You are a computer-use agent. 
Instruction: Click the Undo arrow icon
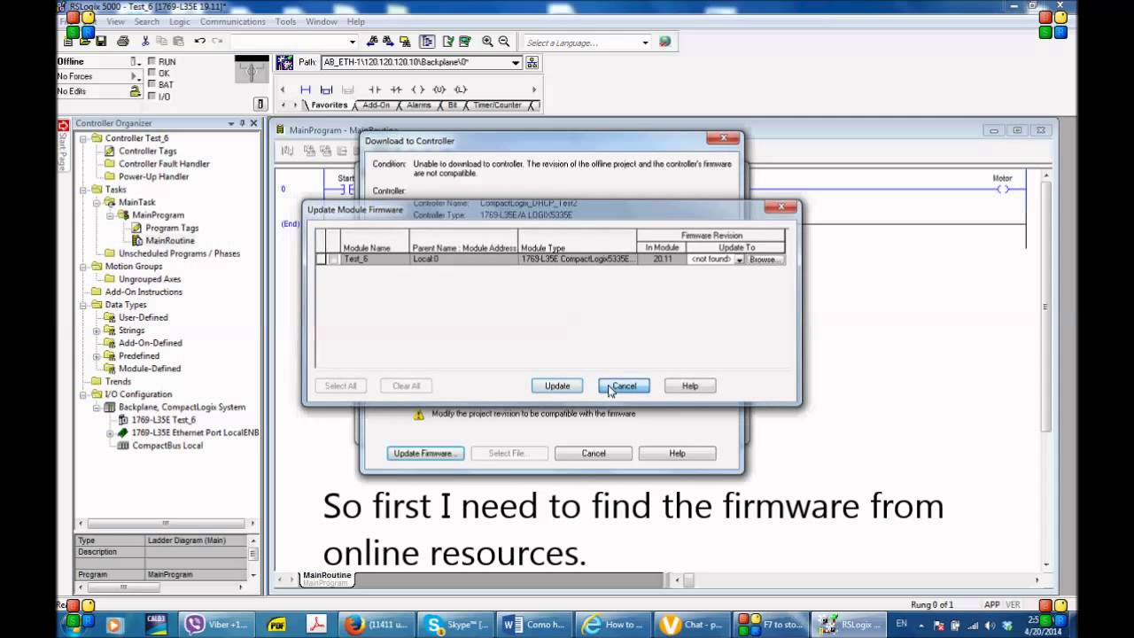coord(200,42)
